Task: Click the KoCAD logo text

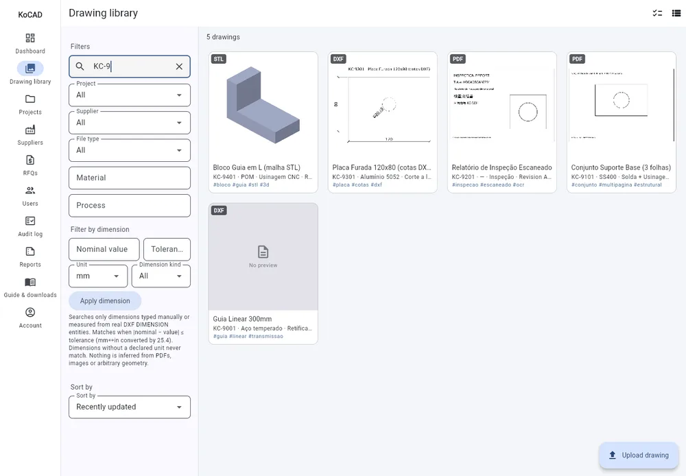Action: tap(30, 15)
